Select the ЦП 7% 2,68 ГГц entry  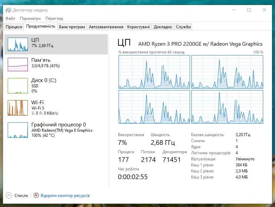tap(56, 44)
